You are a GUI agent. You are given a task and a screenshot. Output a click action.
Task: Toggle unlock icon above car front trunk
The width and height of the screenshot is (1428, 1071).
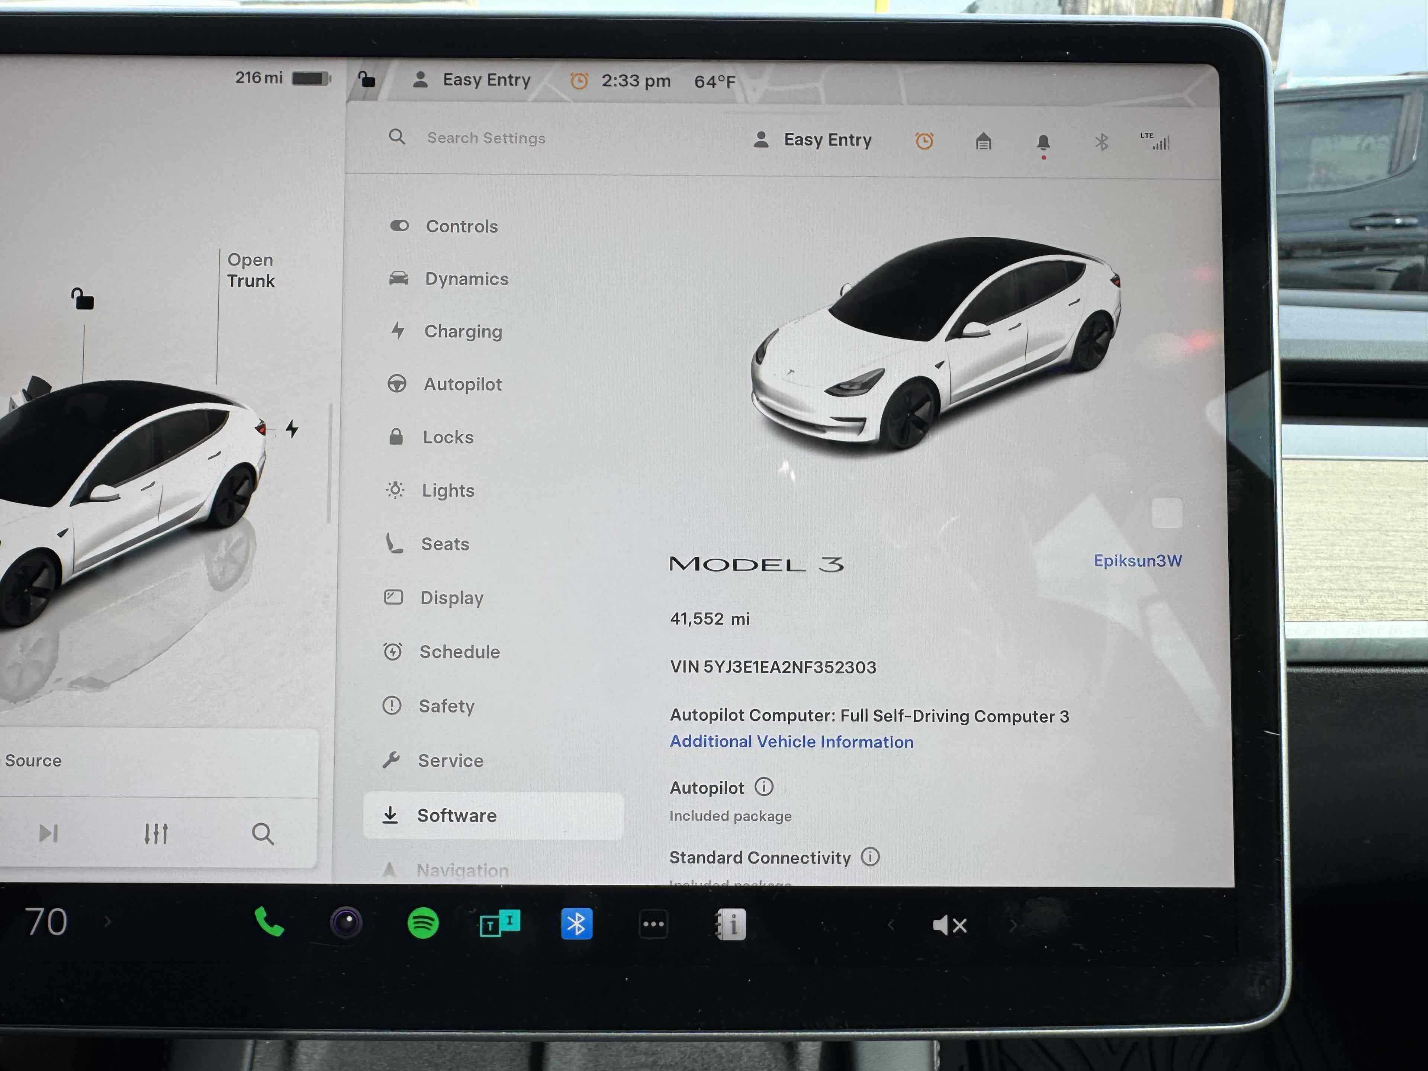point(83,299)
